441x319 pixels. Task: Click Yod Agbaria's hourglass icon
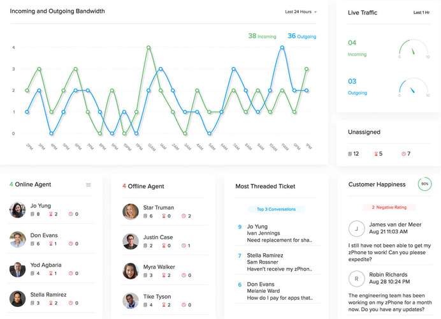tap(51, 274)
